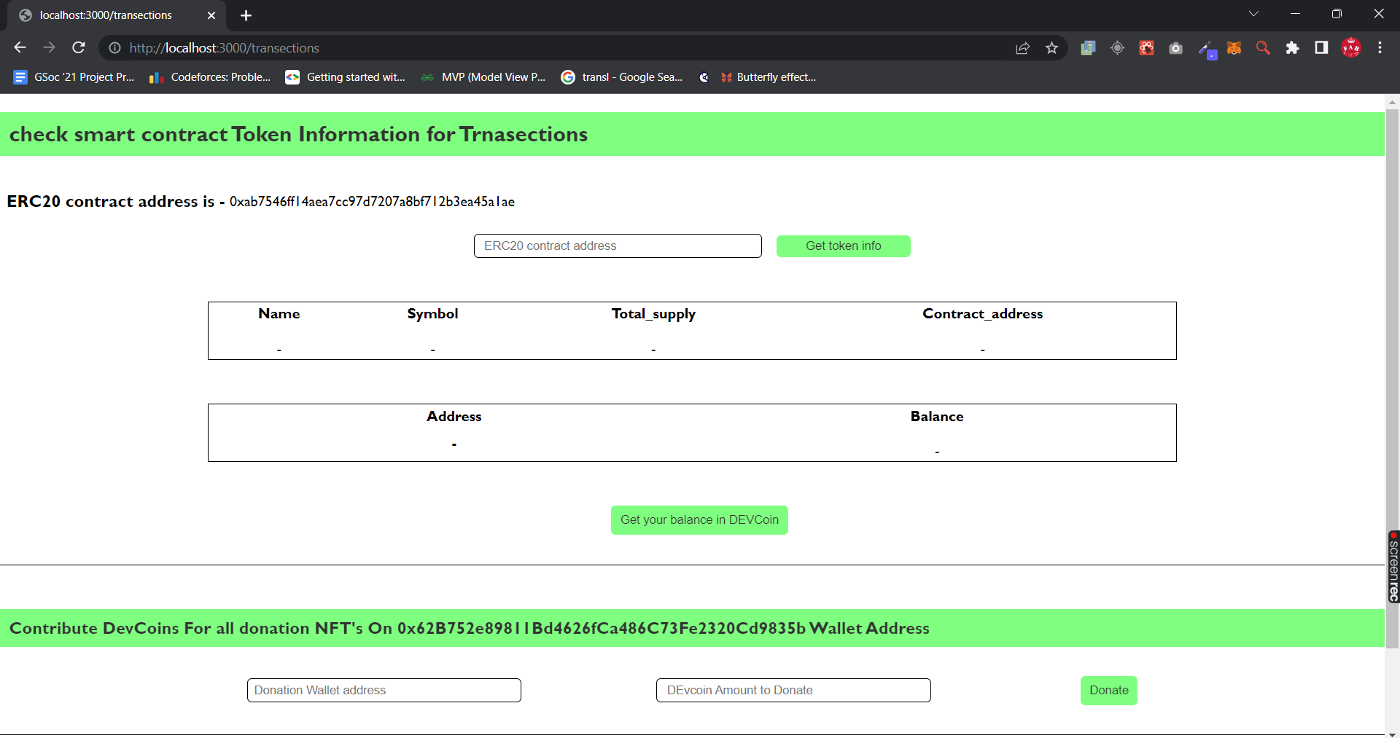
Task: Select the localhost:3000/transections tab
Action: (x=117, y=15)
